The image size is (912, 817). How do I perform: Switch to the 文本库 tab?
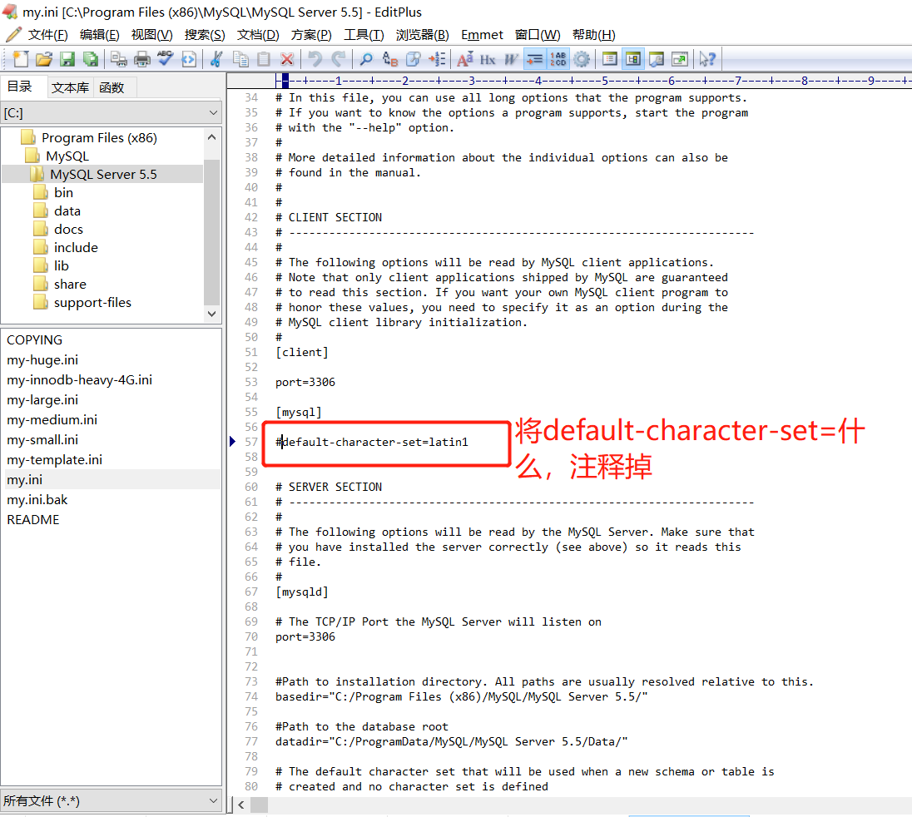point(71,87)
